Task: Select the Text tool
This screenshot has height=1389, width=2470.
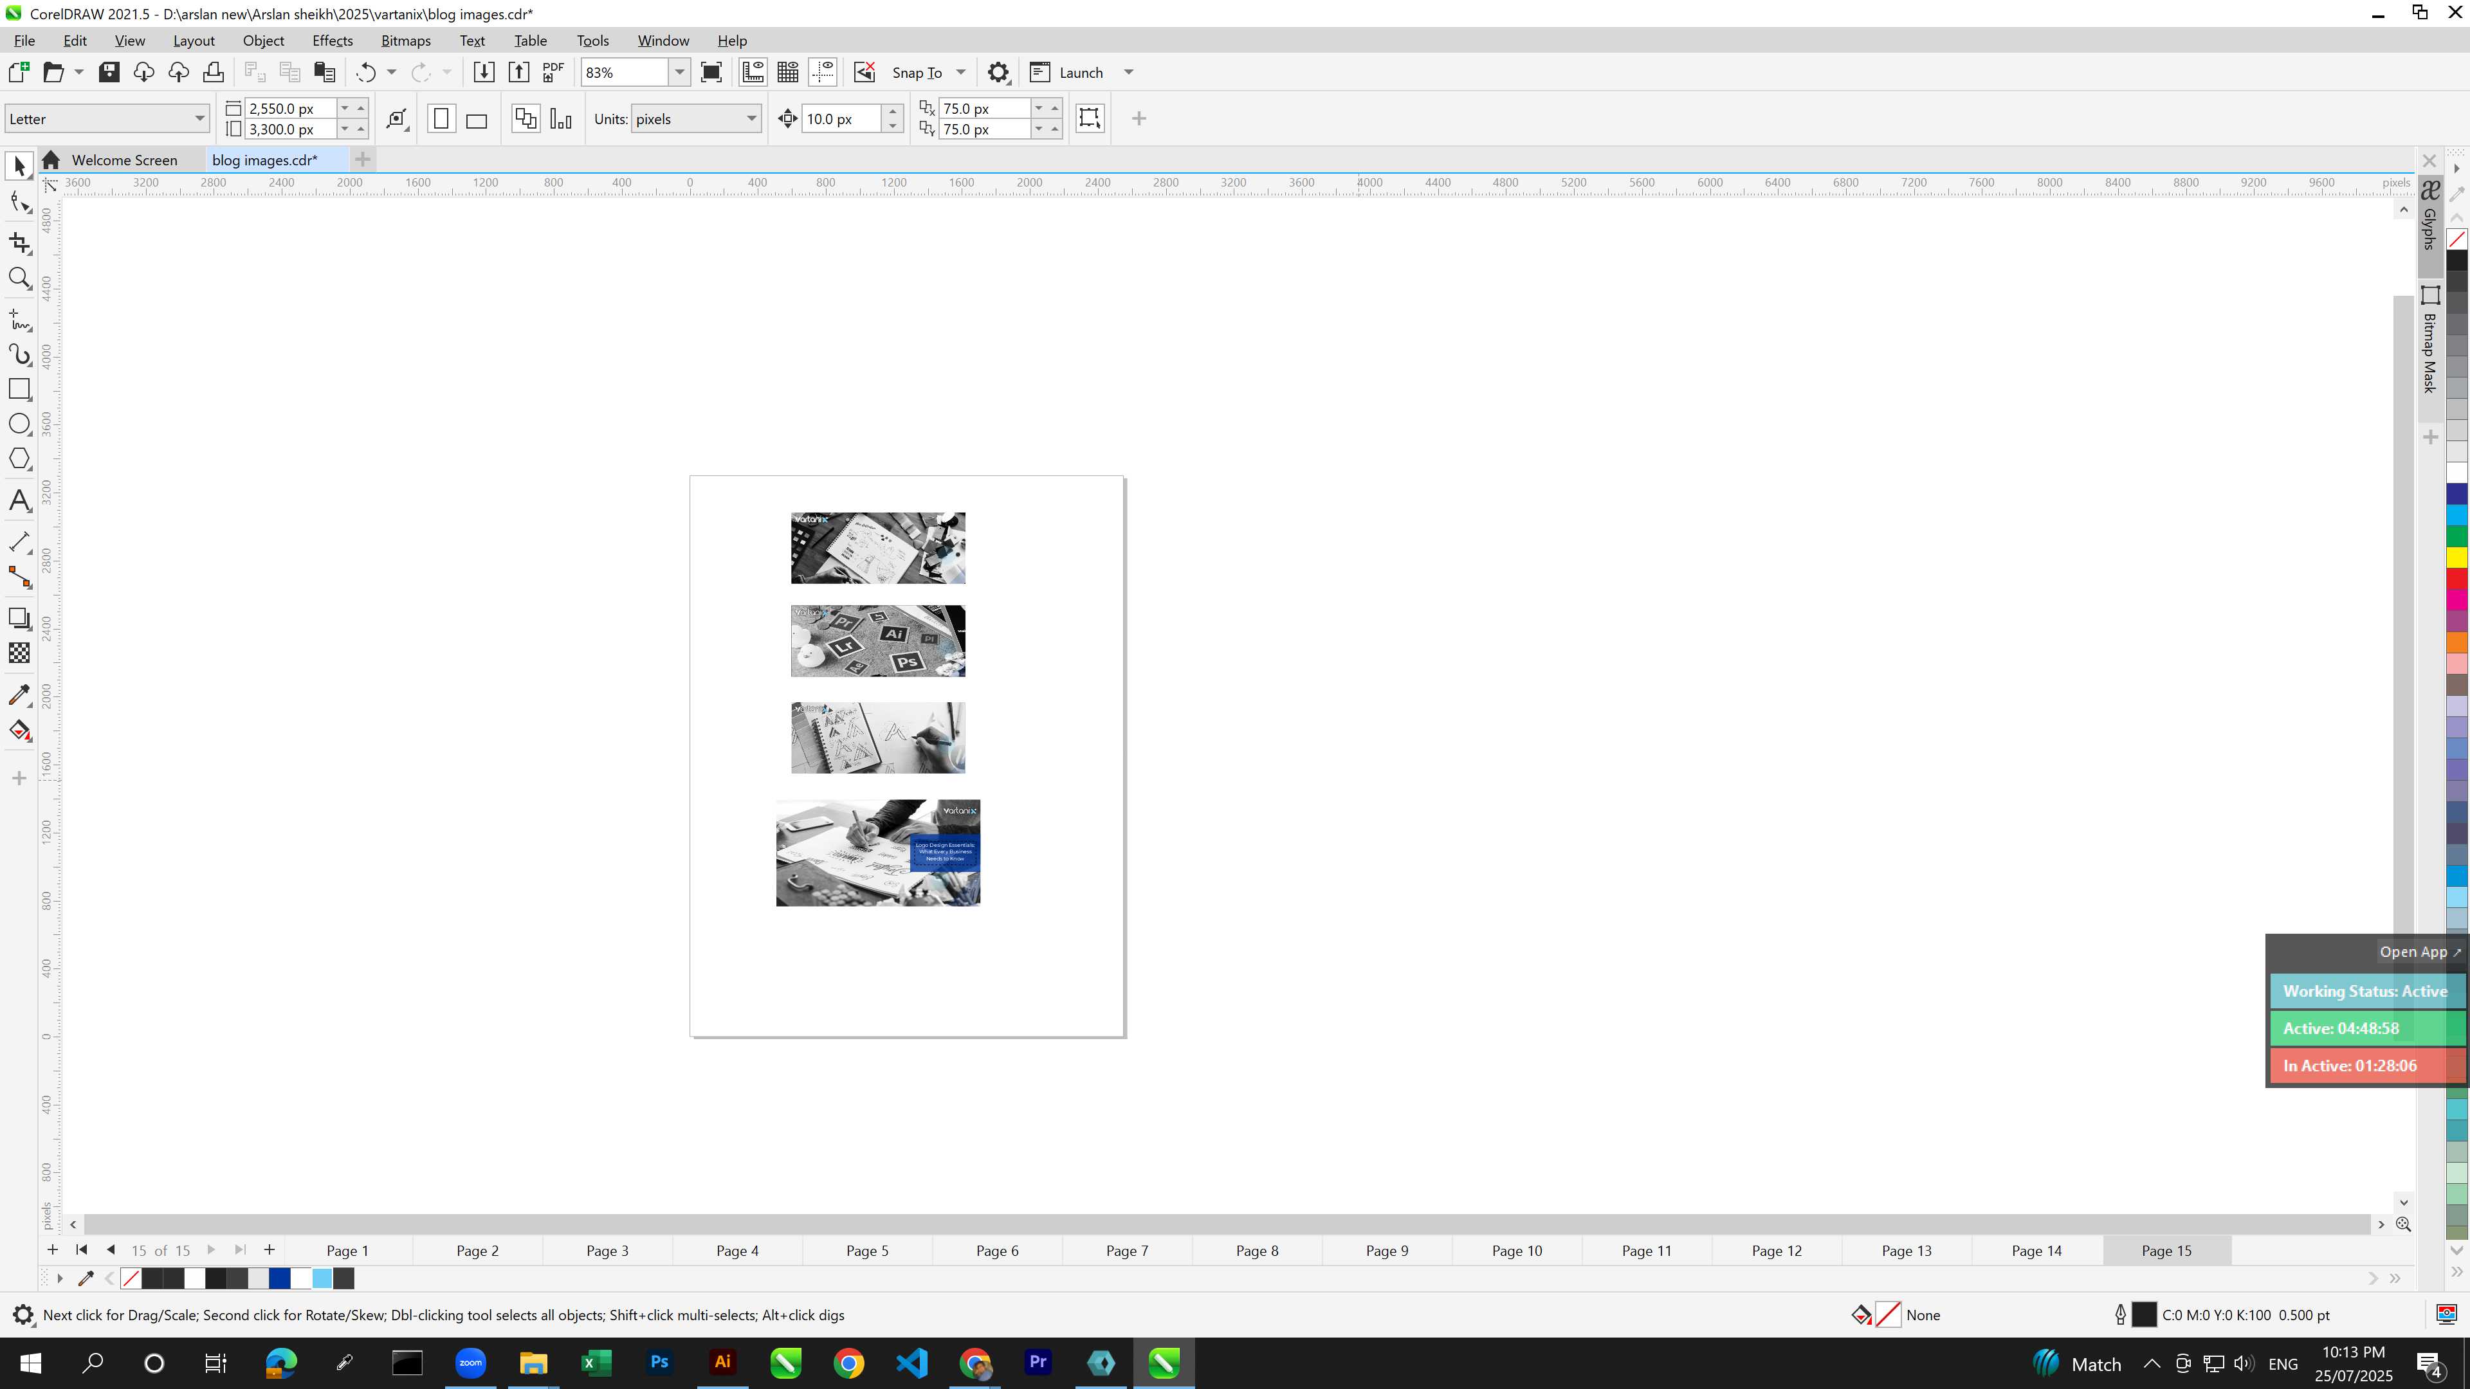Action: (x=19, y=500)
